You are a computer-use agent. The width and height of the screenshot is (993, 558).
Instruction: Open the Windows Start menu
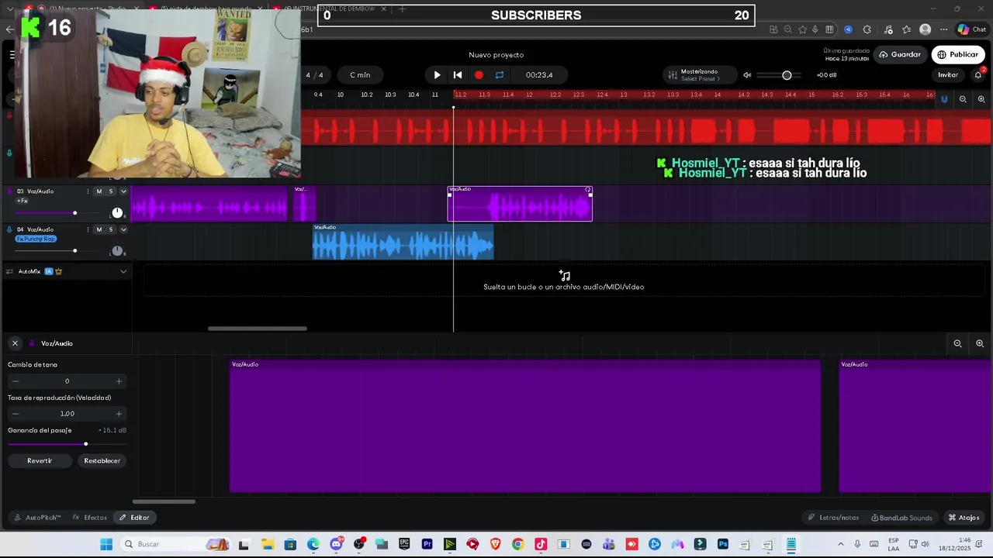click(x=106, y=544)
